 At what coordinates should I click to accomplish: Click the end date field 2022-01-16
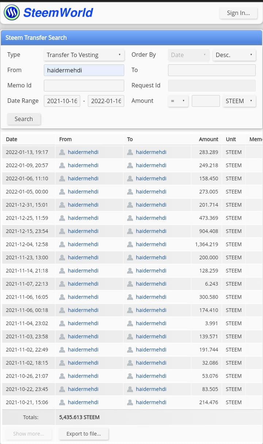click(x=106, y=101)
